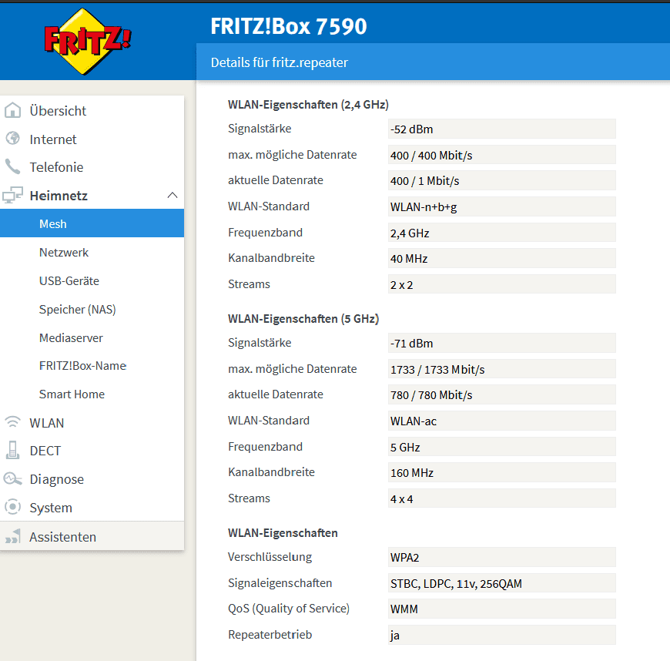Image resolution: width=670 pixels, height=661 pixels.
Task: Click the WLAN-ac standard field
Action: tap(501, 421)
